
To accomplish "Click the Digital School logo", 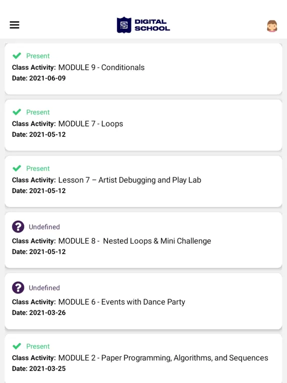I will [143, 25].
